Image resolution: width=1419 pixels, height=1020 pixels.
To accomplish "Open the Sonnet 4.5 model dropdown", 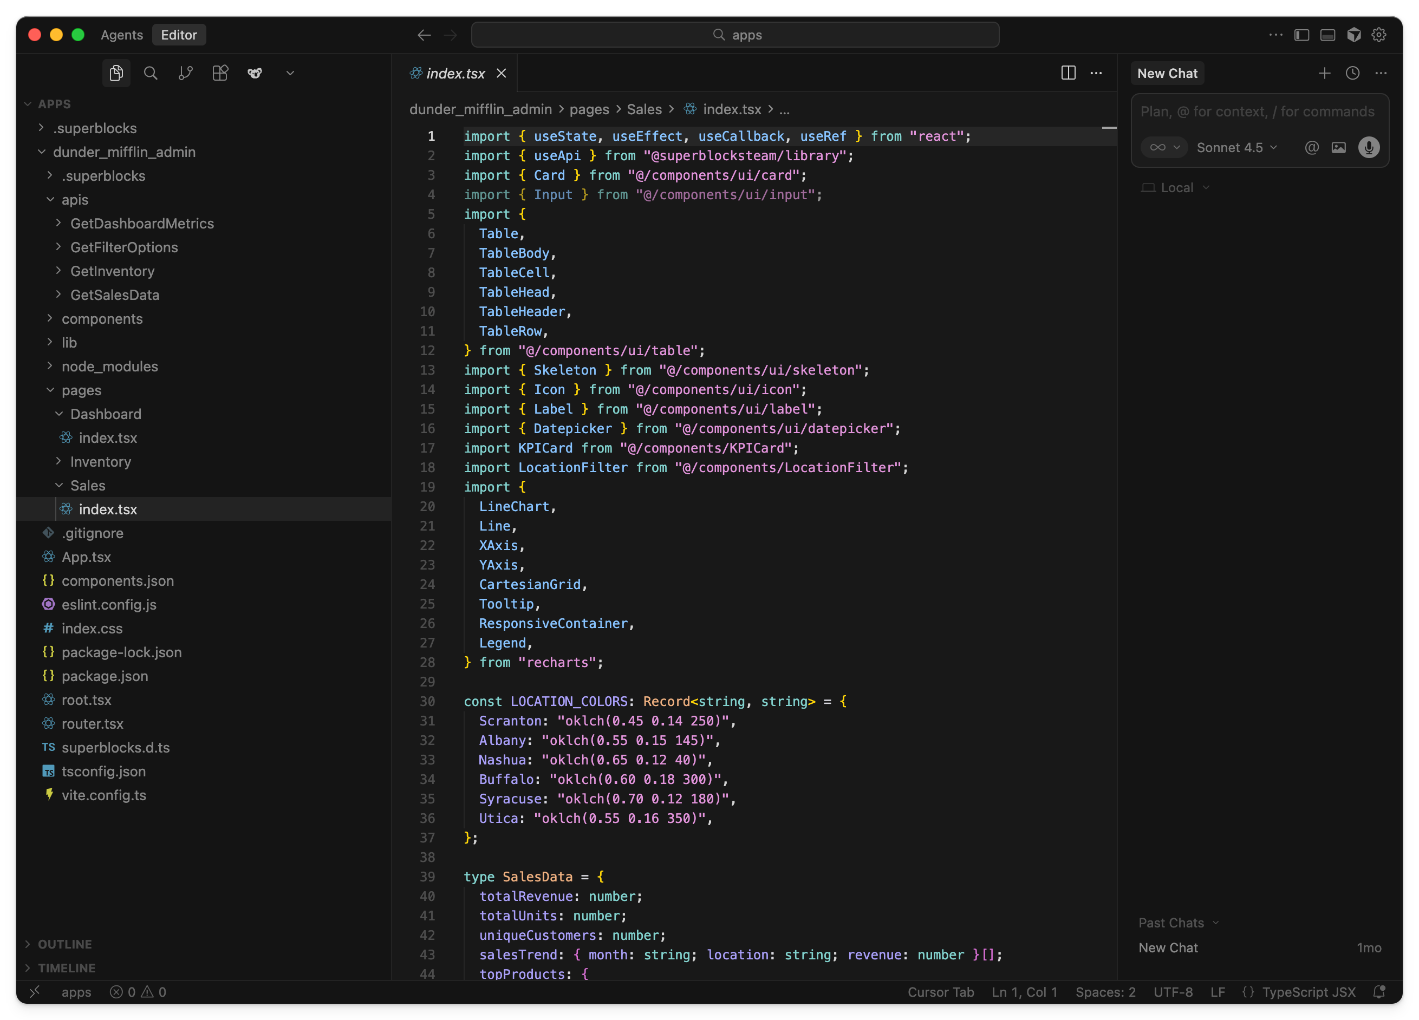I will [x=1236, y=148].
